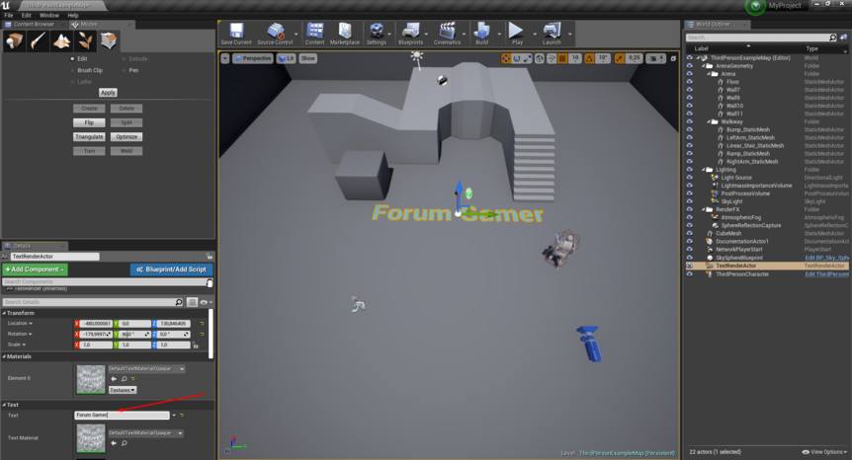Open viewport options dropdown arrow
Image resolution: width=852 pixels, height=460 pixels.
tap(225, 58)
